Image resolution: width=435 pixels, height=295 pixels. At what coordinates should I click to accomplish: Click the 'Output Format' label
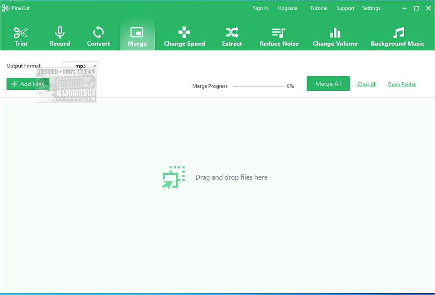(x=24, y=66)
